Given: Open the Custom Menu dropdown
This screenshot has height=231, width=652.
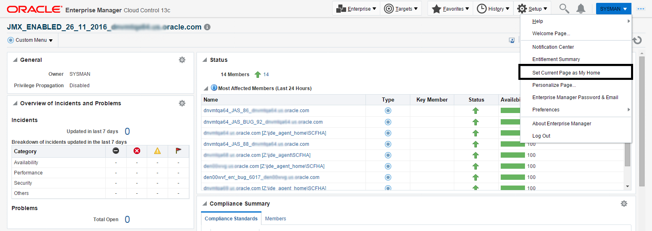Looking at the screenshot, I should point(31,40).
